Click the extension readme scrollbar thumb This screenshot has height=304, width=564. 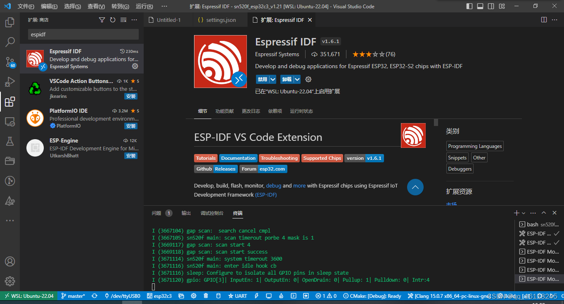(436, 123)
